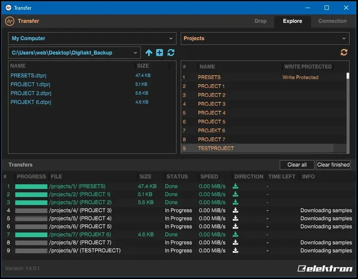The image size is (358, 279).
Task: Click download icon on PROJECT 3 transfer
Action: pos(236,210)
